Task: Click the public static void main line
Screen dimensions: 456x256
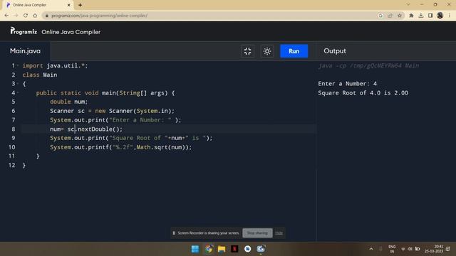Action: pyautogui.click(x=105, y=93)
